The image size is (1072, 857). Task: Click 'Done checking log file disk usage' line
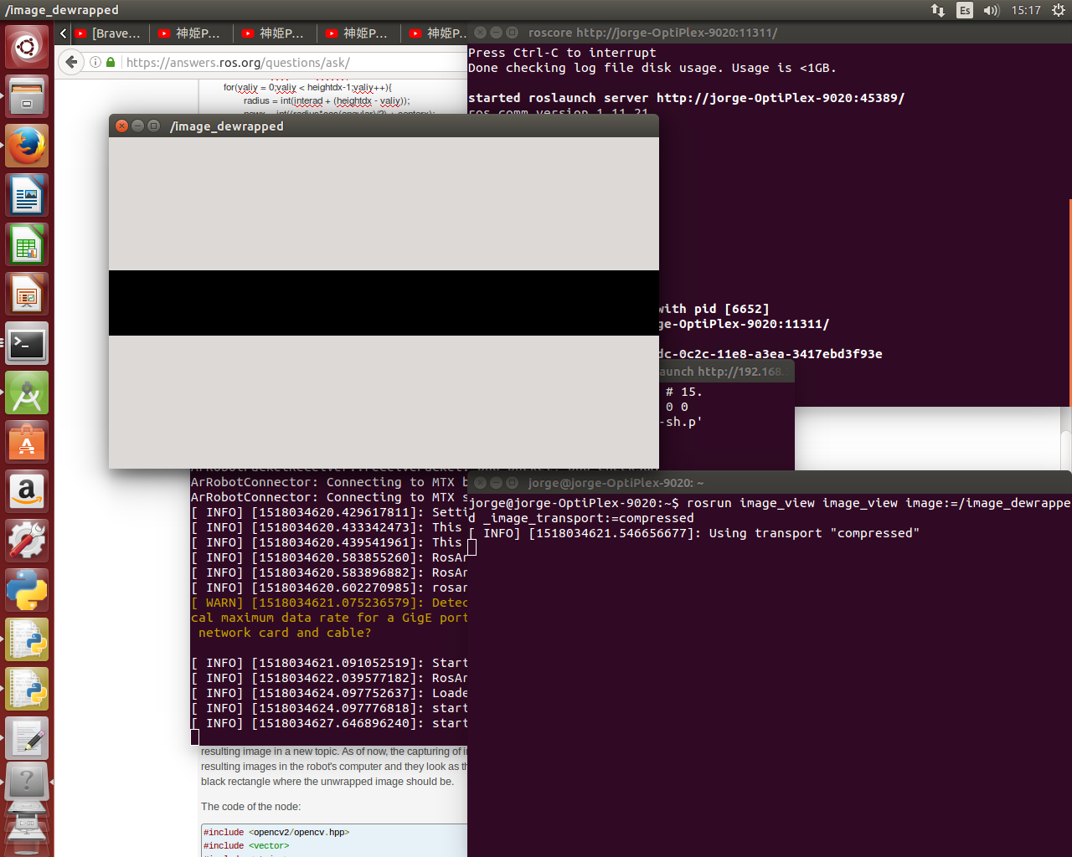pyautogui.click(x=652, y=68)
